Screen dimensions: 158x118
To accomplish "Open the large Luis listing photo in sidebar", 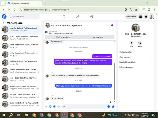I will pos(136,28).
